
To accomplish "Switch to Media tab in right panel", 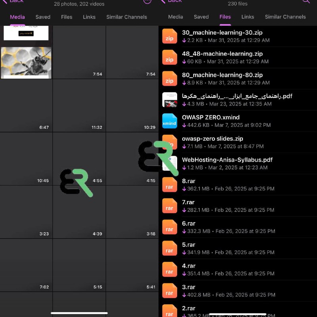I will (176, 17).
